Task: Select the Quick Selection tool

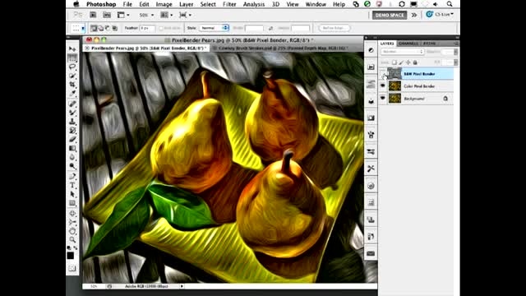Action: (x=72, y=76)
